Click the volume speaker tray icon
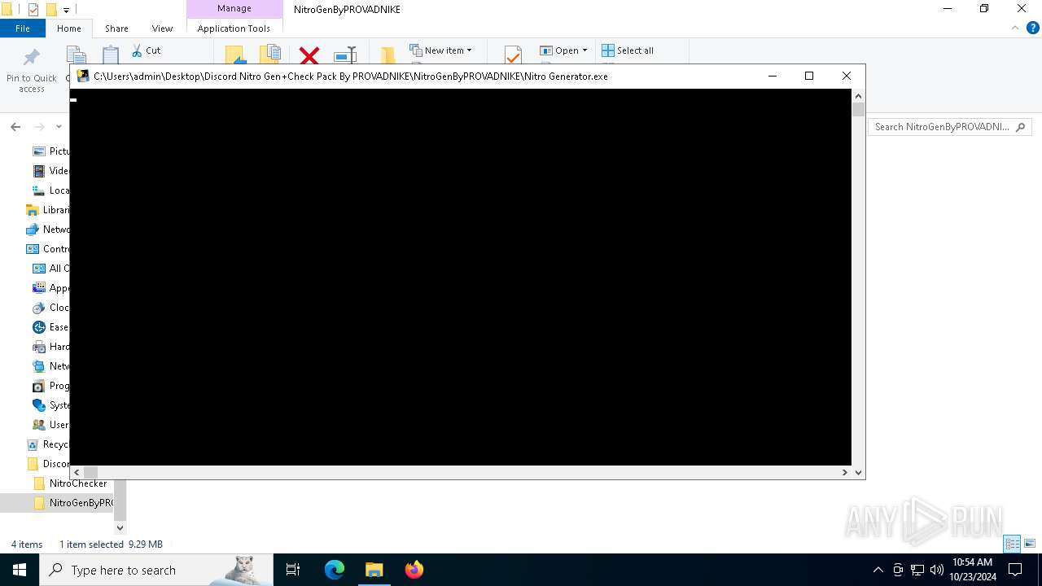Image resolution: width=1042 pixels, height=586 pixels. (x=936, y=570)
